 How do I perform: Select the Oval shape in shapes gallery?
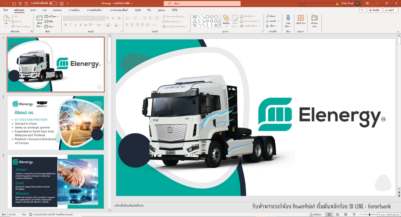click(211, 17)
